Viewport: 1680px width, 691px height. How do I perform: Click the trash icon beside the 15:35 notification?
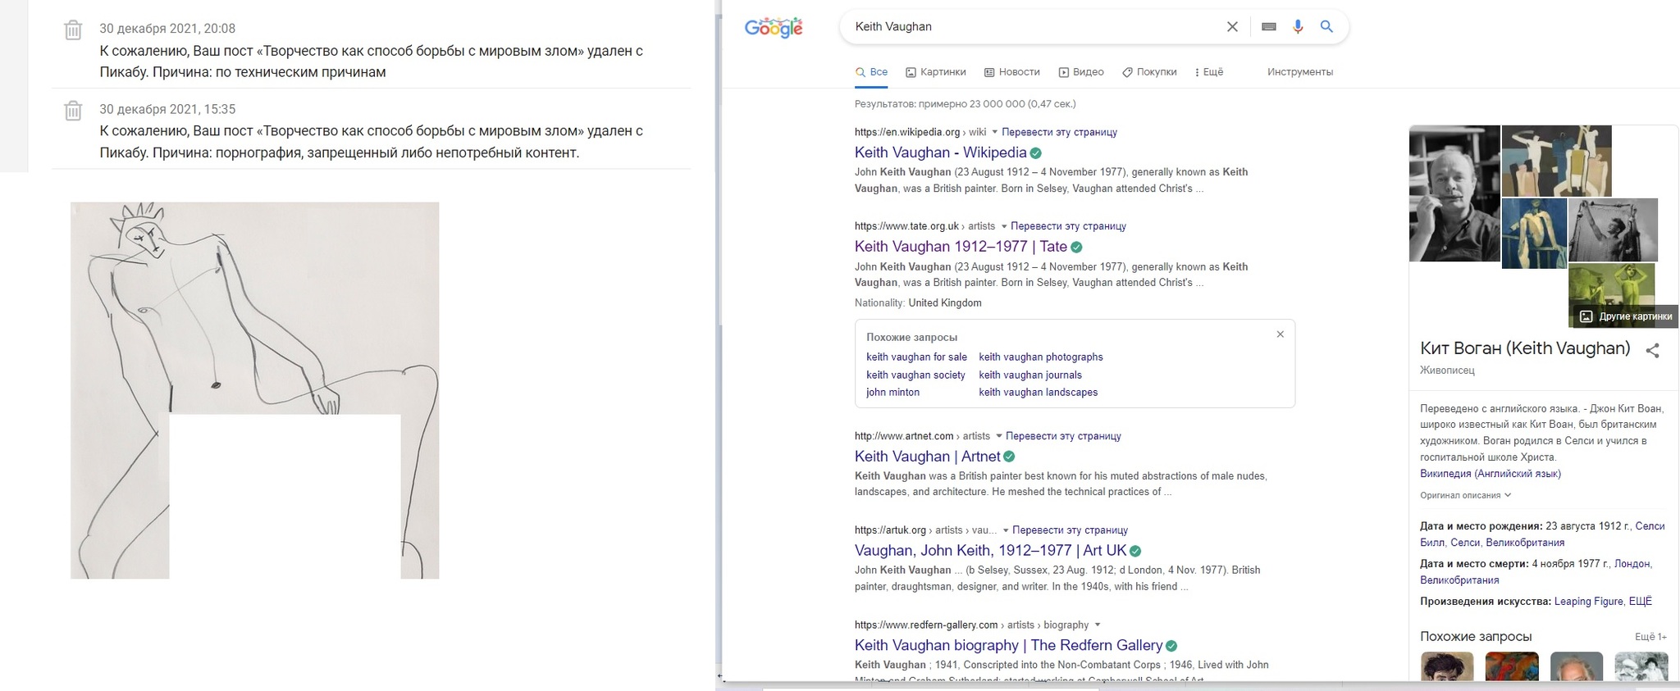tap(73, 111)
